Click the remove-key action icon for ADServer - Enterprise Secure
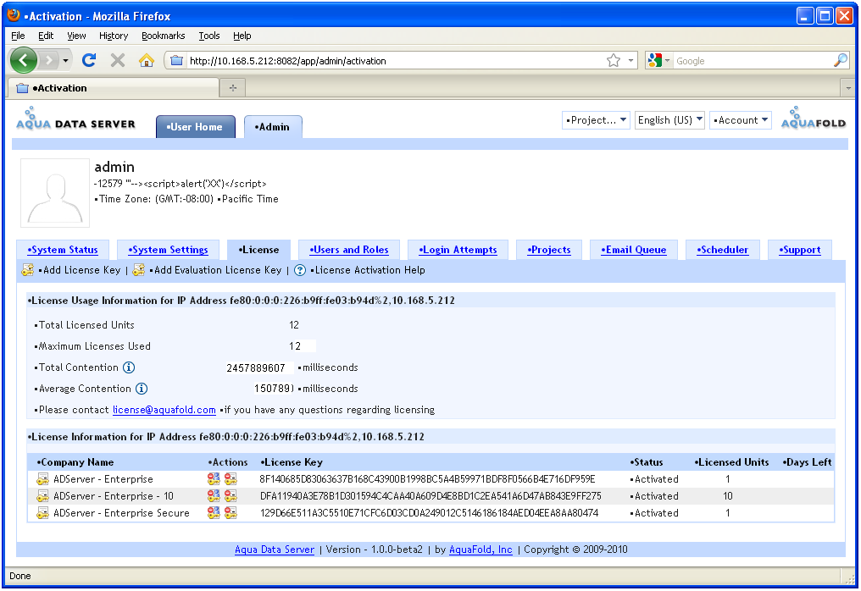Image resolution: width=861 pixels, height=591 pixels. (231, 513)
